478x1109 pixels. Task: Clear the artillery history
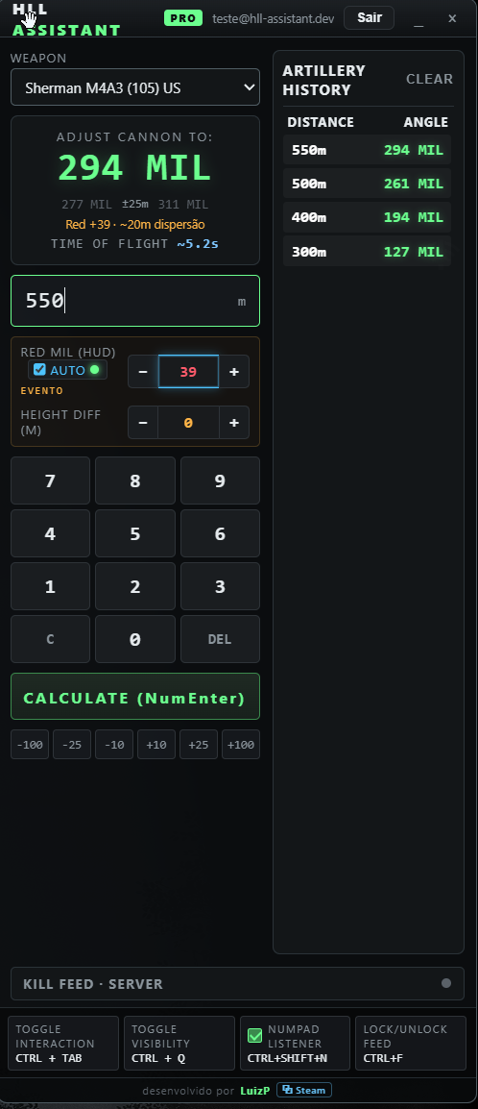point(429,79)
